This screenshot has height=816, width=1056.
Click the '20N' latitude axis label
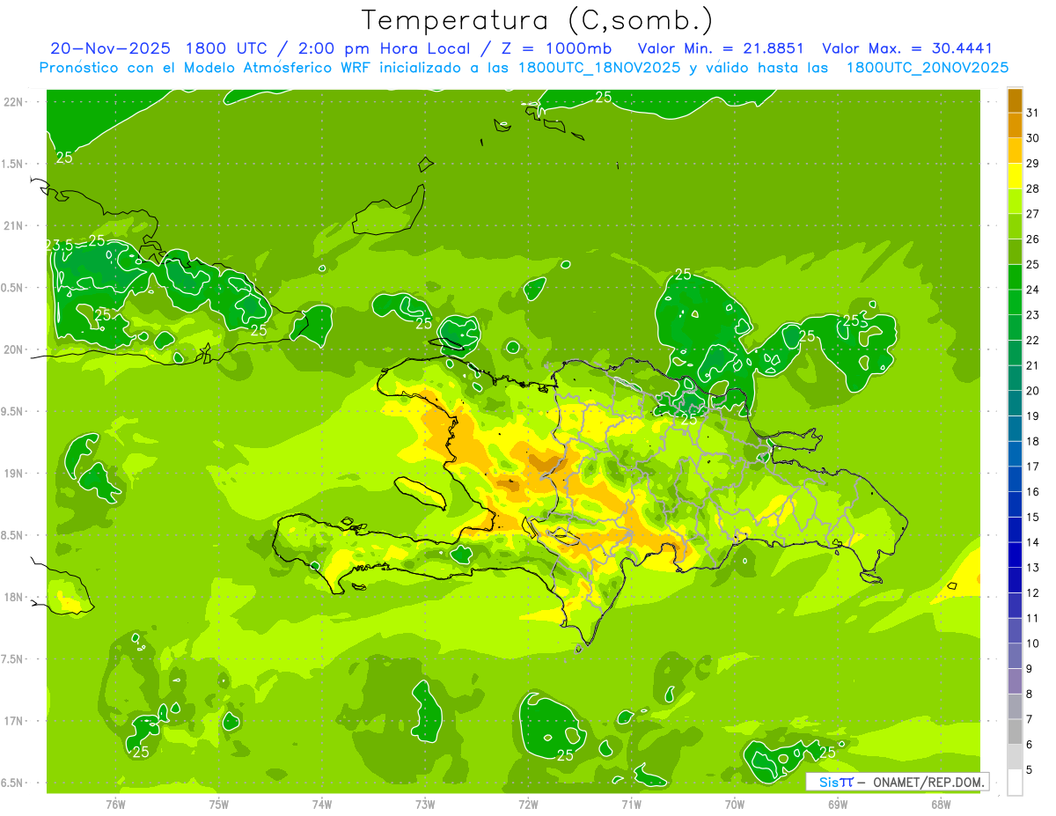(14, 349)
